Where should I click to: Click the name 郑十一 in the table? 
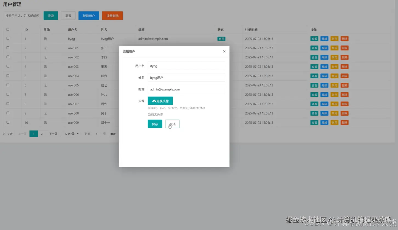[x=106, y=123]
